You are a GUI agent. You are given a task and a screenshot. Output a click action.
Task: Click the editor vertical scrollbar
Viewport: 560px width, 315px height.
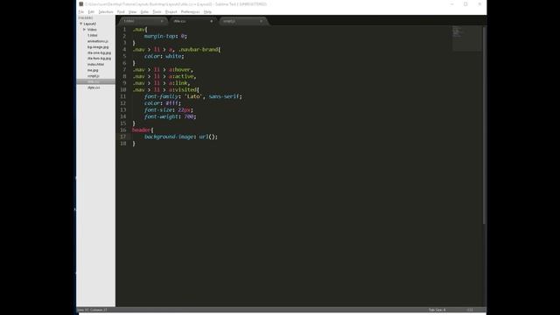click(x=484, y=125)
